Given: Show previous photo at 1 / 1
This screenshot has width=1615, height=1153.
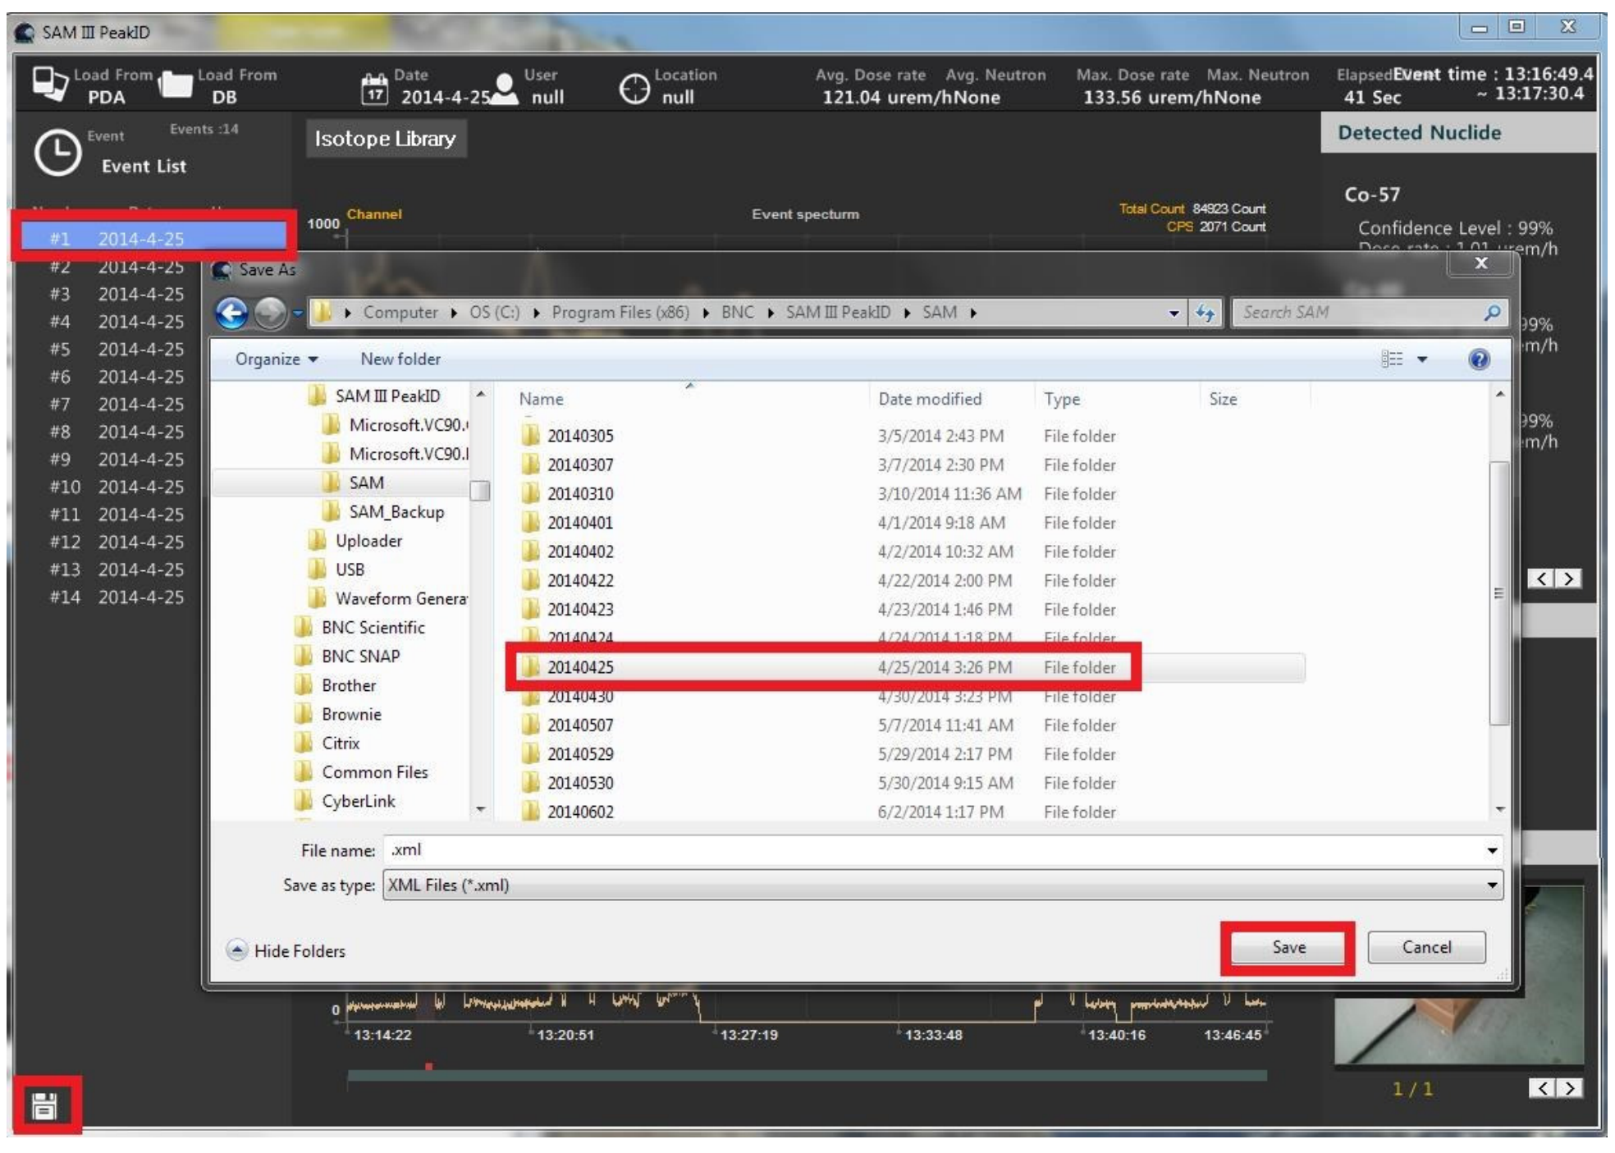Looking at the screenshot, I should point(1542,1088).
